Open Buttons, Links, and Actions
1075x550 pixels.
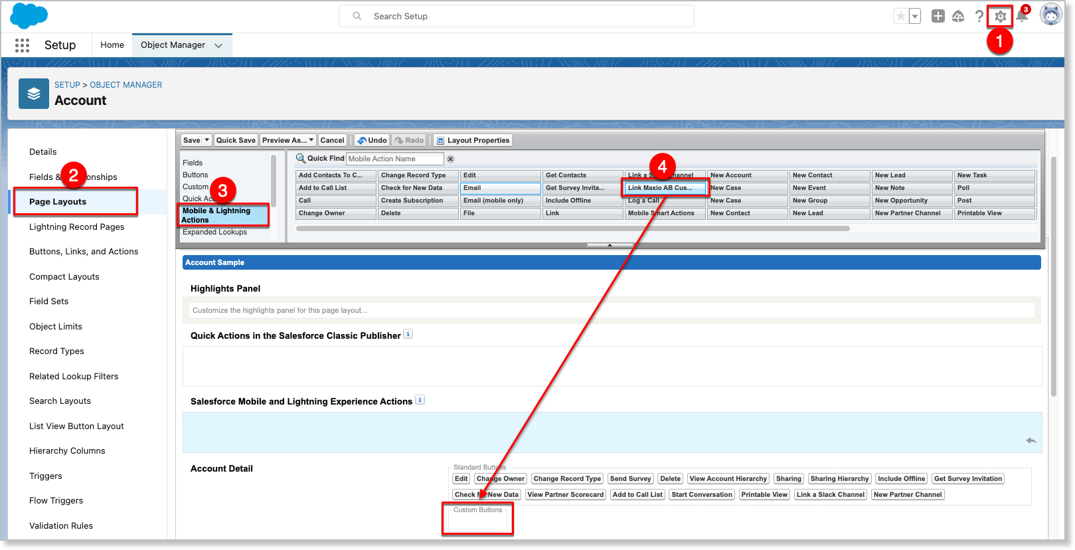pyautogui.click(x=84, y=252)
